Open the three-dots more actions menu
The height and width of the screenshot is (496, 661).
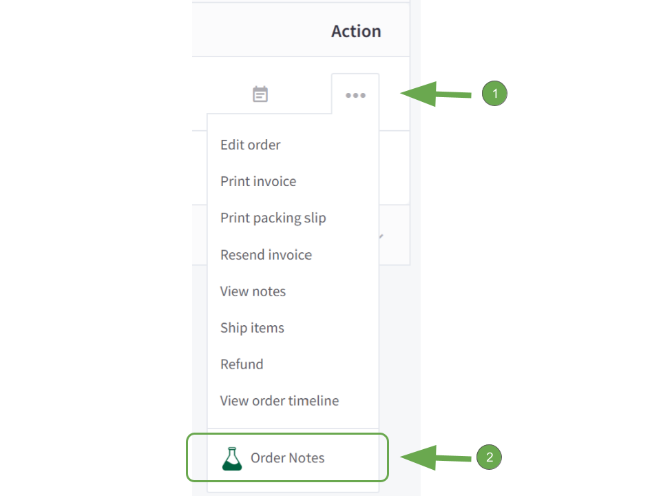(355, 95)
